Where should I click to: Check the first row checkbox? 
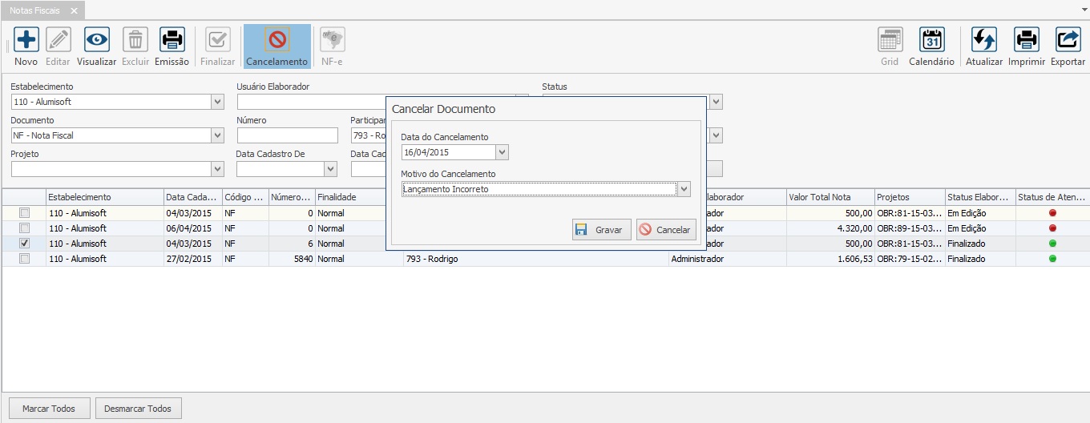coord(24,213)
